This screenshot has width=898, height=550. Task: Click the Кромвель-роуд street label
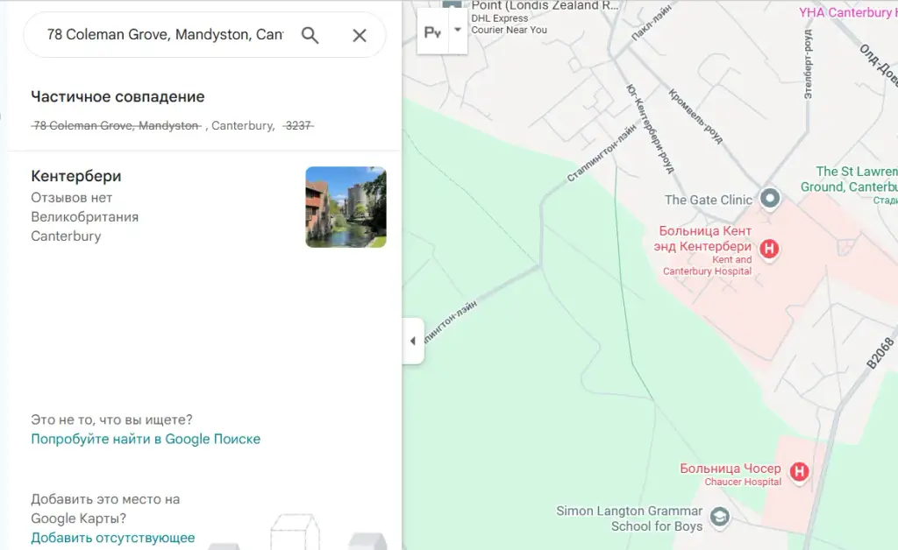click(695, 116)
